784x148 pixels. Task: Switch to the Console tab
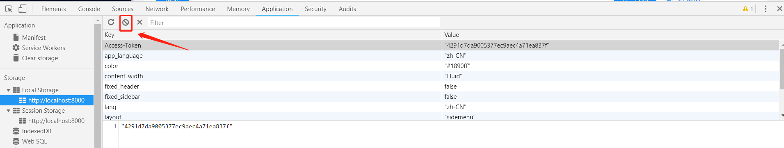[89, 9]
